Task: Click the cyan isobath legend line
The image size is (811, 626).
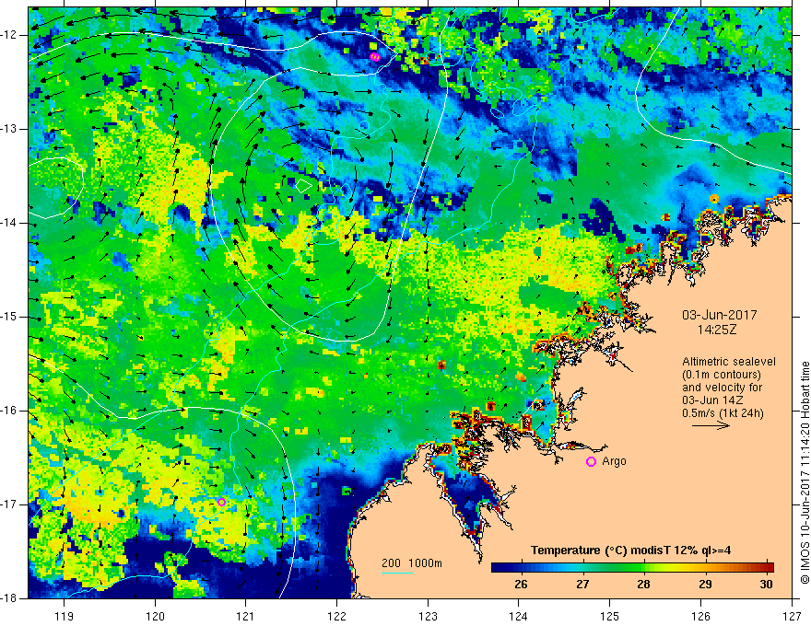Action: coord(397,573)
